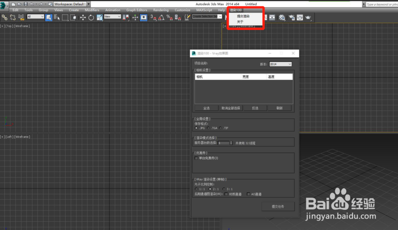This screenshot has width=398, height=230.
Task: Click the New Scene icon
Action: [14, 4]
